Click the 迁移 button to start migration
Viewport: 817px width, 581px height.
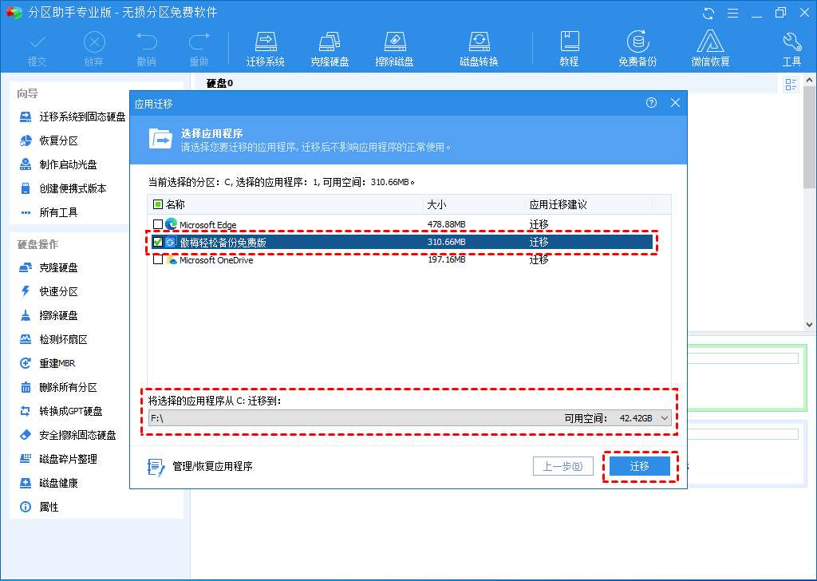(640, 465)
